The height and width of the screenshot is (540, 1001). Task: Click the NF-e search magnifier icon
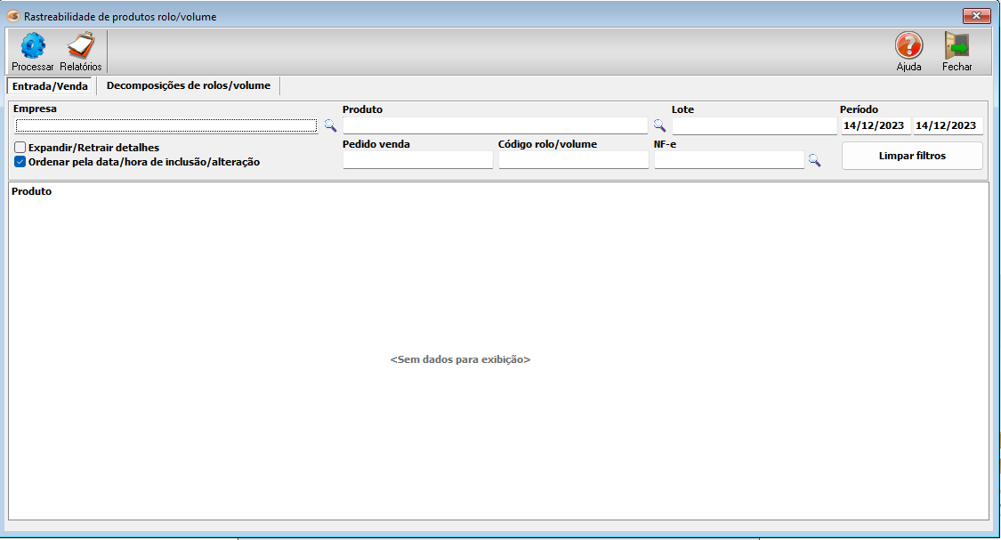813,161
